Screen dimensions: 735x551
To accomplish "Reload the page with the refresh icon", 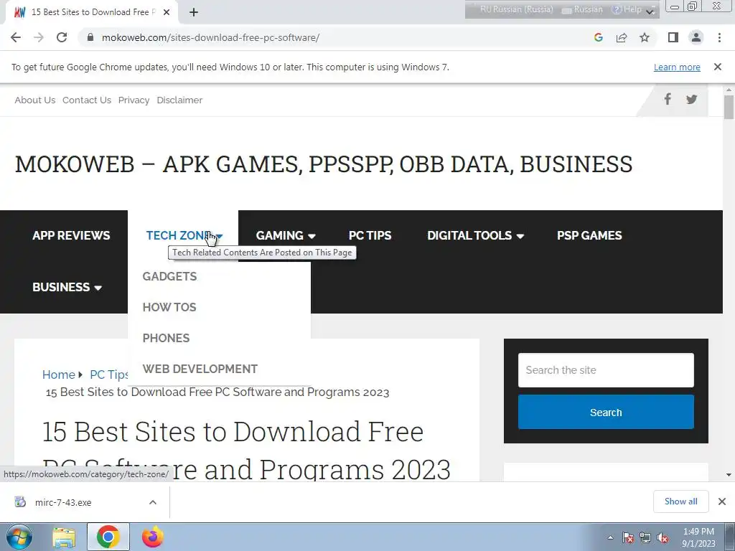I will coord(62,37).
